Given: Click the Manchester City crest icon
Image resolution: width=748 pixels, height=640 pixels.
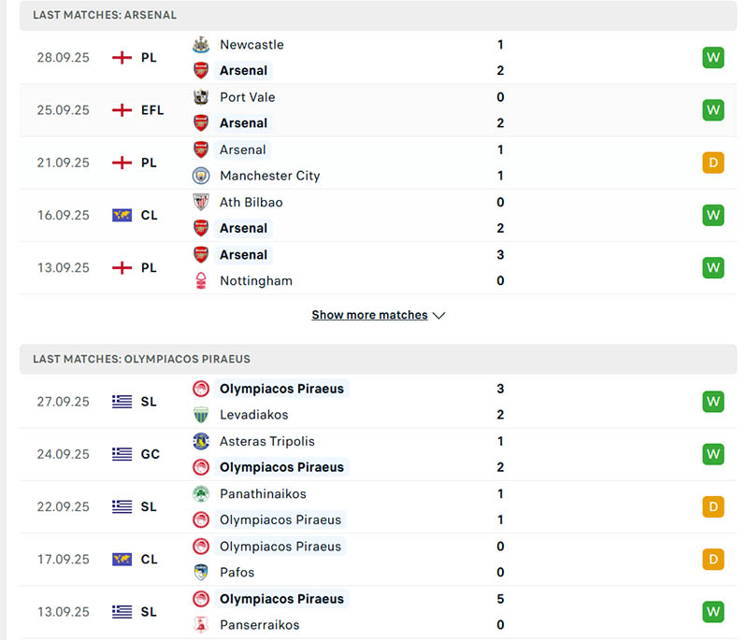Looking at the screenshot, I should (201, 176).
